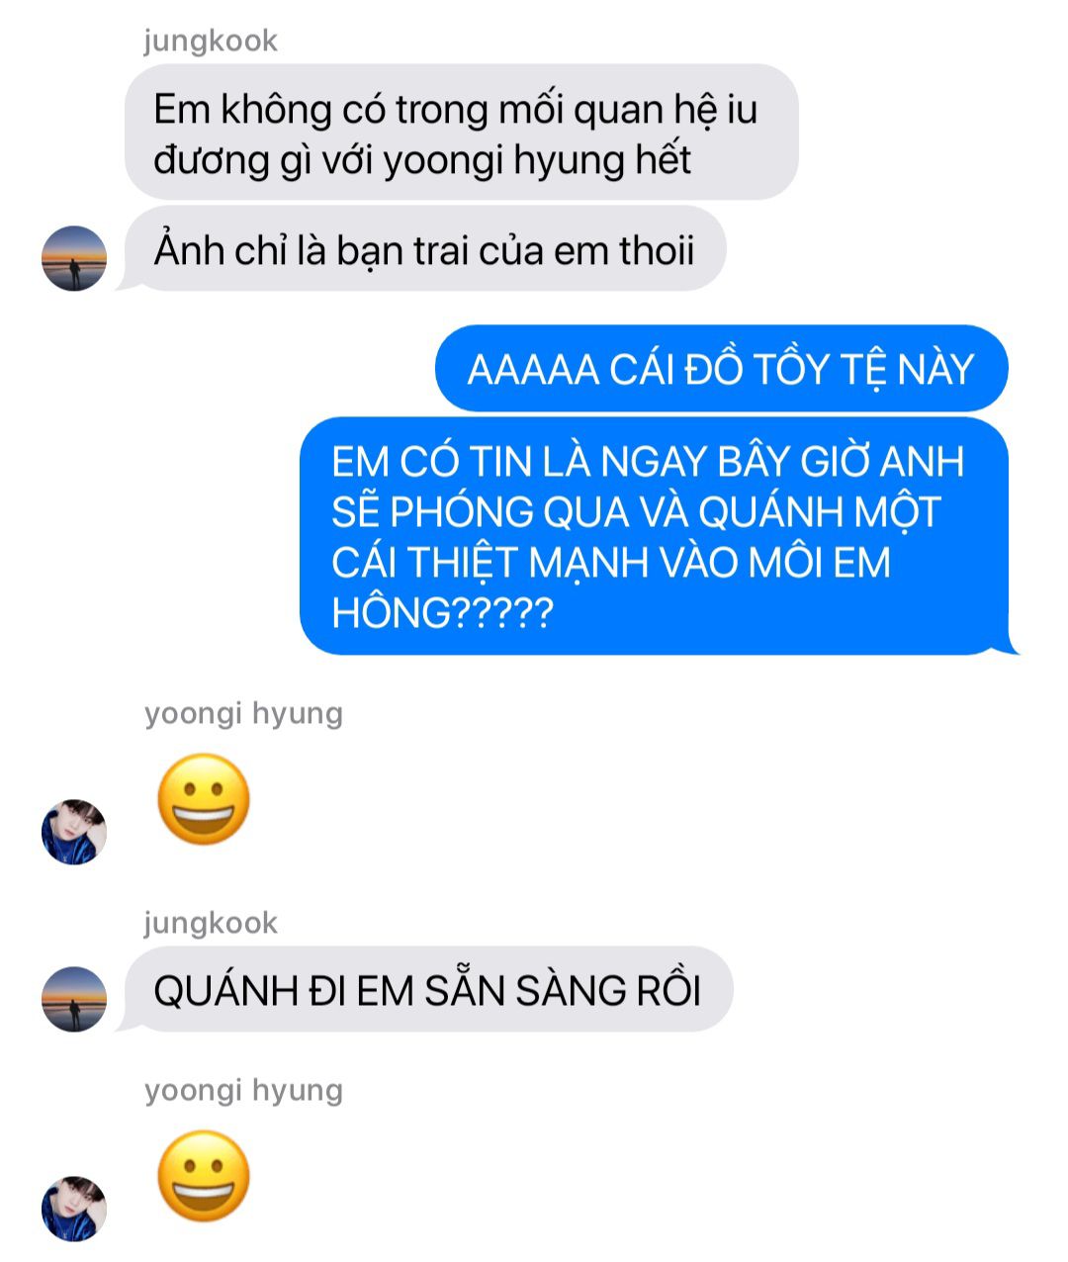Click the 'jungkook' sender name at the top
Viewport: 1068px width, 1262px height.
click(211, 42)
